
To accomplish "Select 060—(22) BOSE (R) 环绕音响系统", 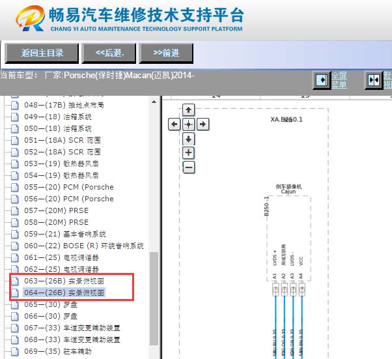I will tap(84, 246).
